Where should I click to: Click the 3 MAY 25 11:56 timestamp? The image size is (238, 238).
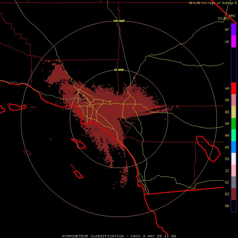pyautogui.click(x=159, y=236)
